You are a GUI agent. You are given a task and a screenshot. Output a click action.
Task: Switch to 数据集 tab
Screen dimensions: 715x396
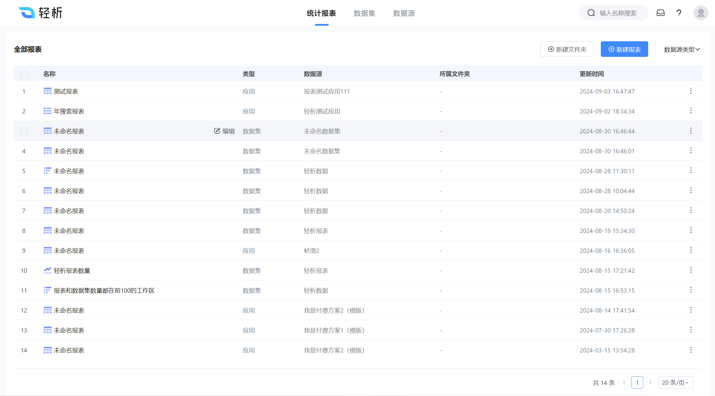point(364,13)
